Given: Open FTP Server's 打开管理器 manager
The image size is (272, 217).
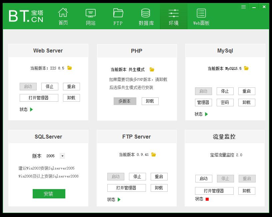Looking at the screenshot, I should pyautogui.click(x=126, y=188).
